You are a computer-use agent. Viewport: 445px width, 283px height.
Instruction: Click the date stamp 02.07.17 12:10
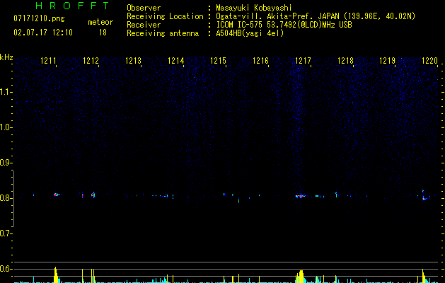(x=43, y=33)
